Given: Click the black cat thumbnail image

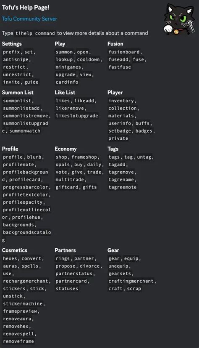Looking at the screenshot, I should (x=179, y=19).
